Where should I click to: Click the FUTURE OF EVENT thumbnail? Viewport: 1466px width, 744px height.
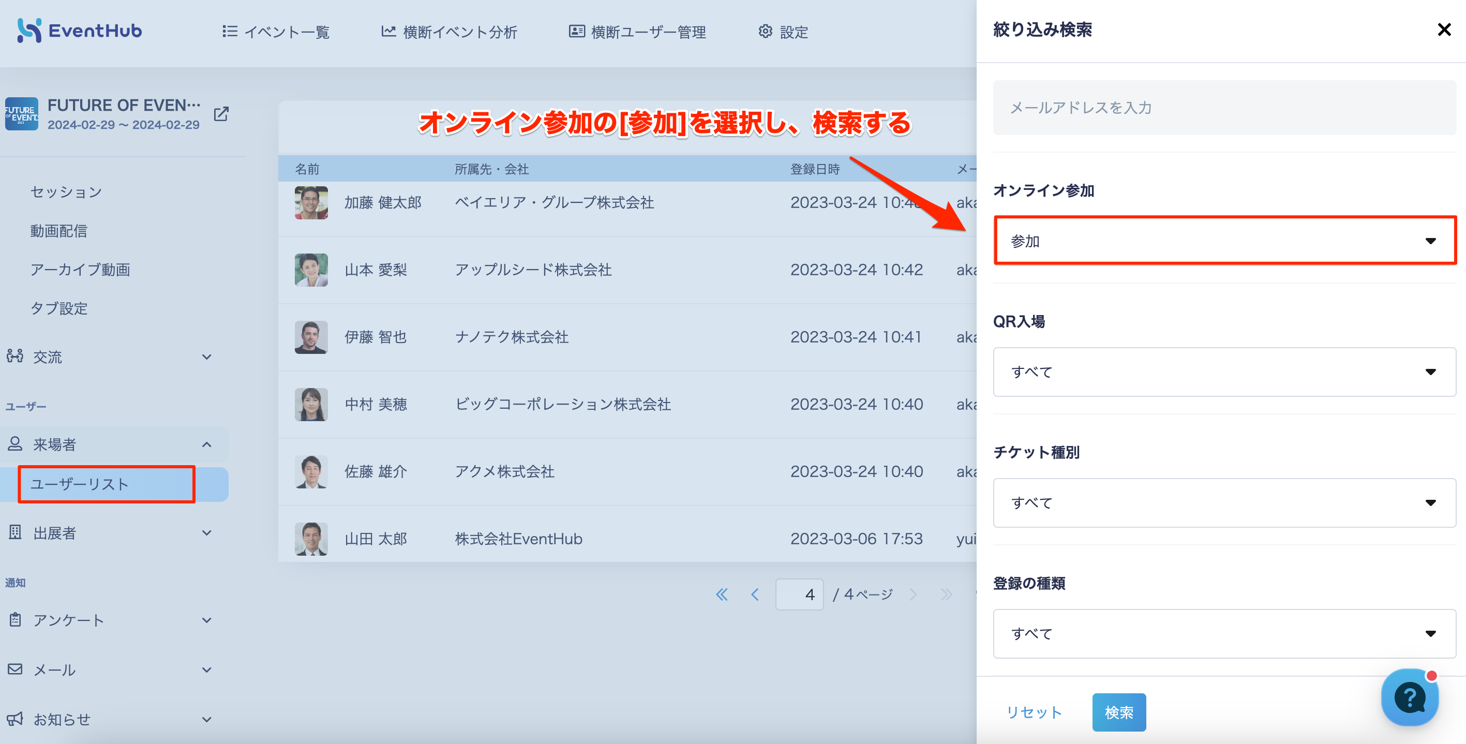click(22, 114)
